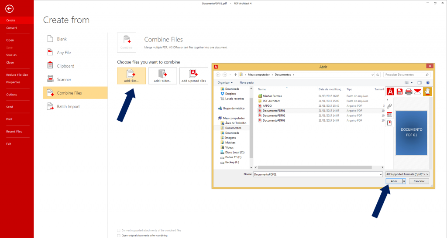Click the envelope email icon in preview toolbar

tap(418, 92)
